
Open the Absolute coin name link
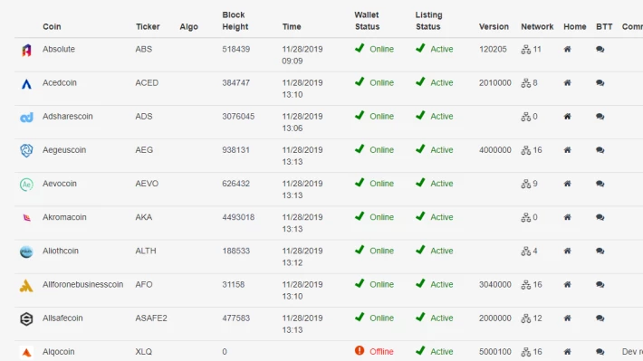tap(59, 49)
